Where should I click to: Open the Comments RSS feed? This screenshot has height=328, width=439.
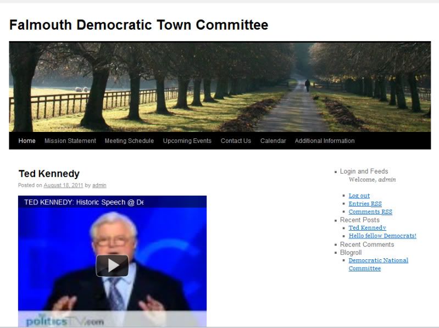[370, 212]
